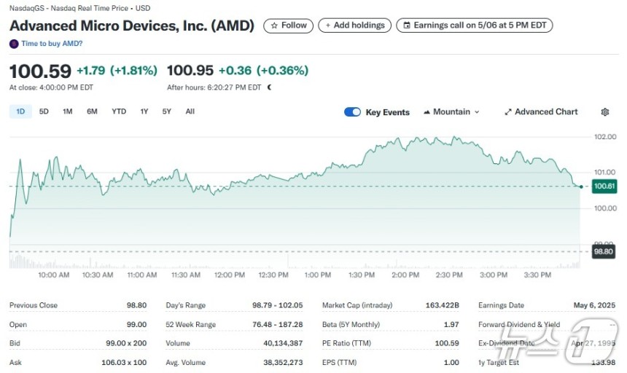Click the PE Ratio (TTM) value 100.59

click(x=447, y=343)
